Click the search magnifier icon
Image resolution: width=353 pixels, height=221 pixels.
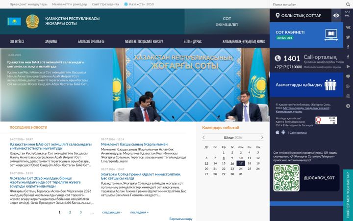click(x=348, y=4)
